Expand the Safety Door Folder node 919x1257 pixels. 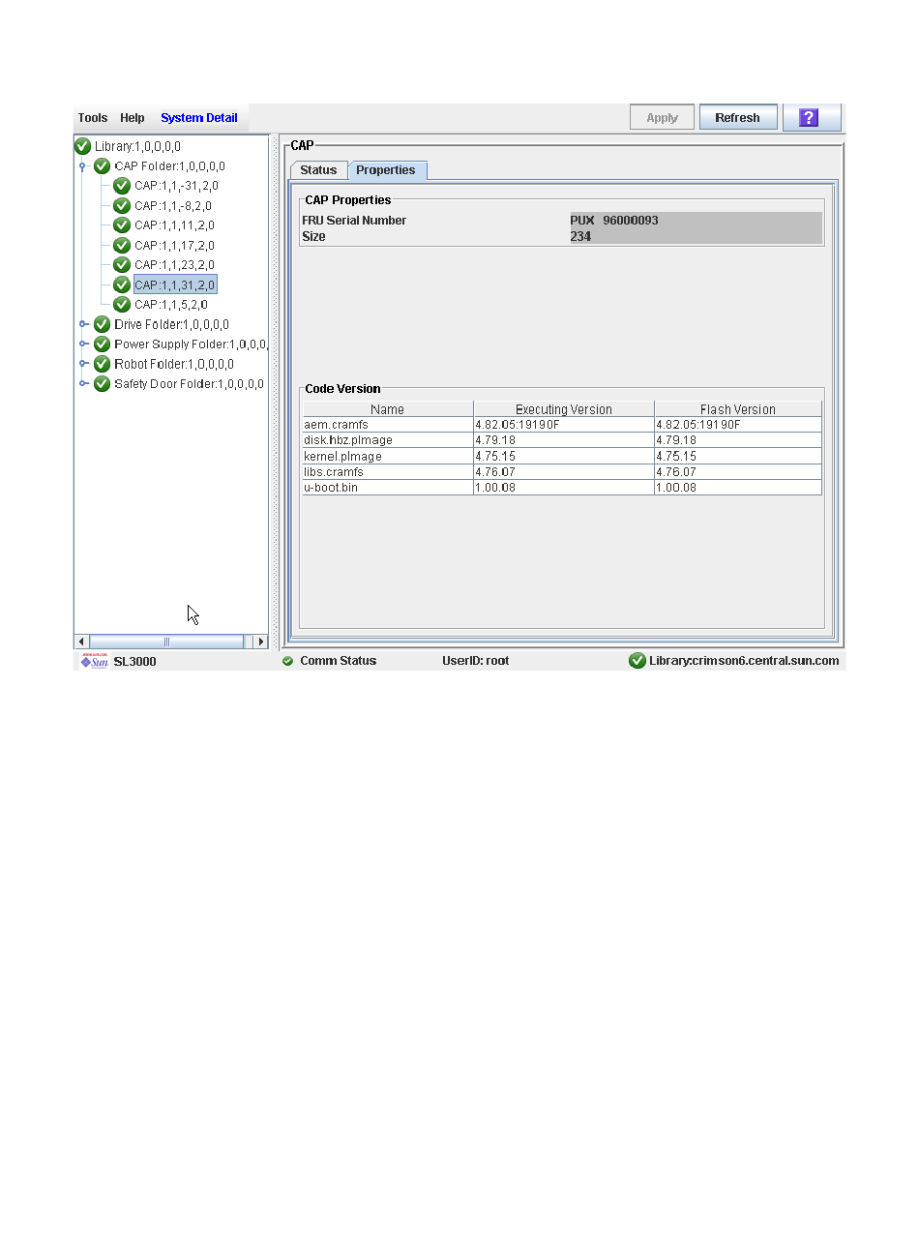[84, 384]
